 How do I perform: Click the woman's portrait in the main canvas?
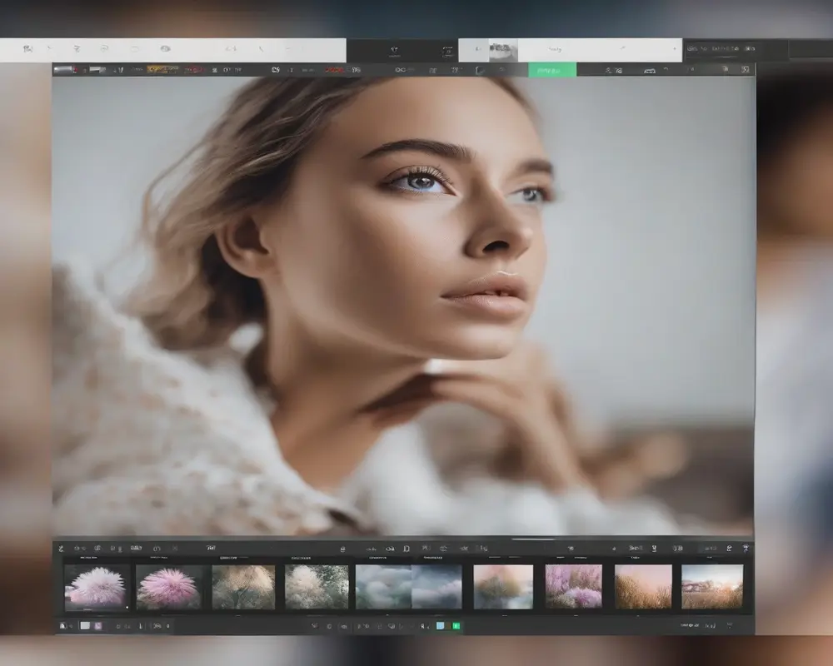(402, 306)
